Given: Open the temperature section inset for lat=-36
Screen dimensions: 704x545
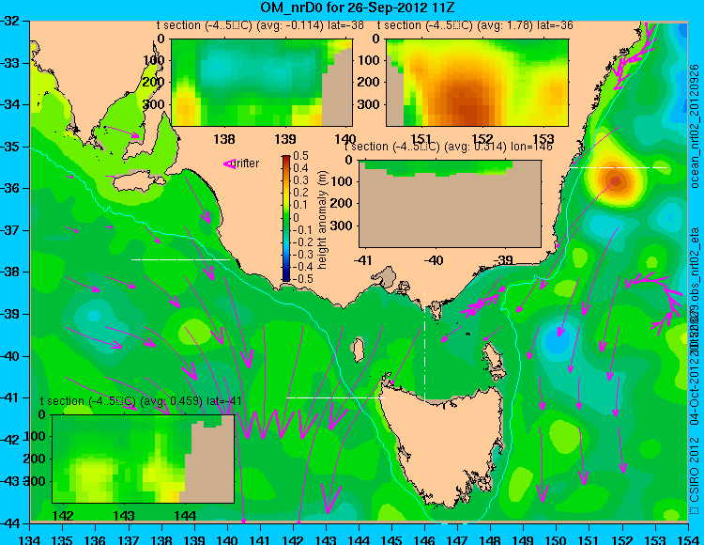Looking at the screenshot, I should (477, 83).
